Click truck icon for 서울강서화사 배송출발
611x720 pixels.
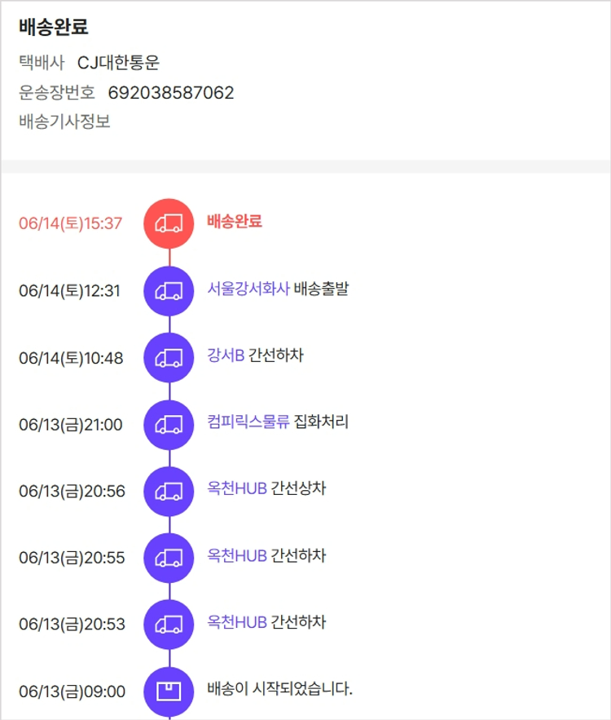pos(169,290)
